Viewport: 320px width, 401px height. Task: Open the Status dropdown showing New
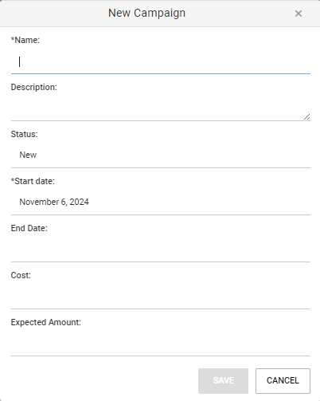click(161, 155)
